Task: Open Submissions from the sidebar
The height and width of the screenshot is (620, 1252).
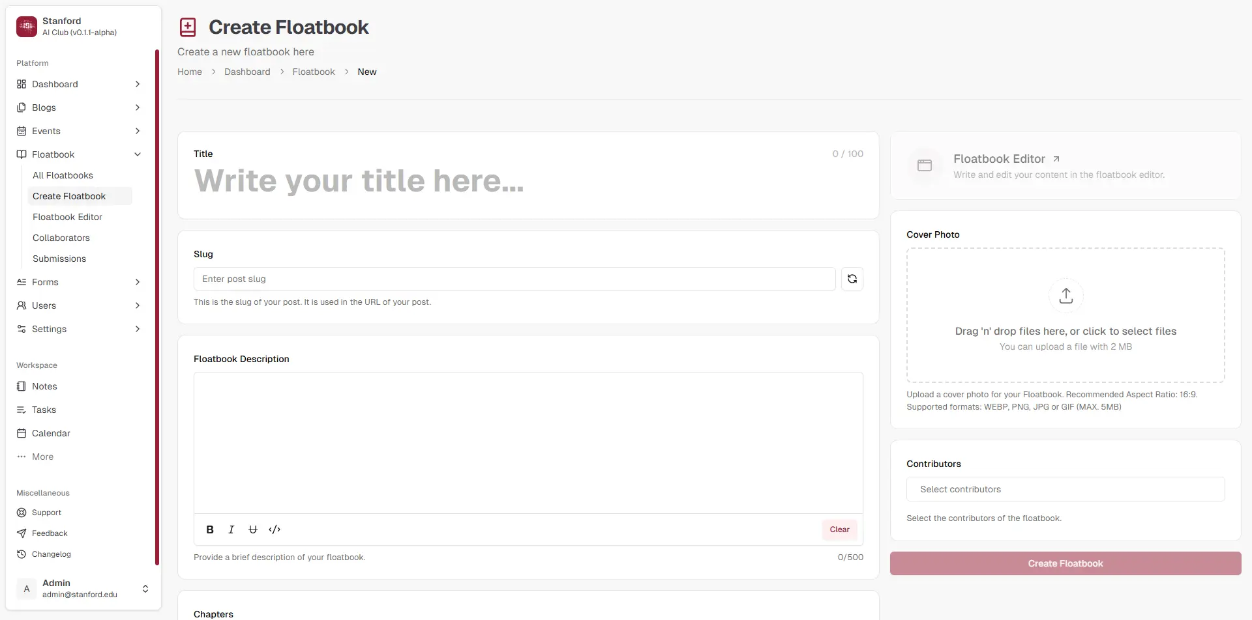Action: click(x=59, y=259)
